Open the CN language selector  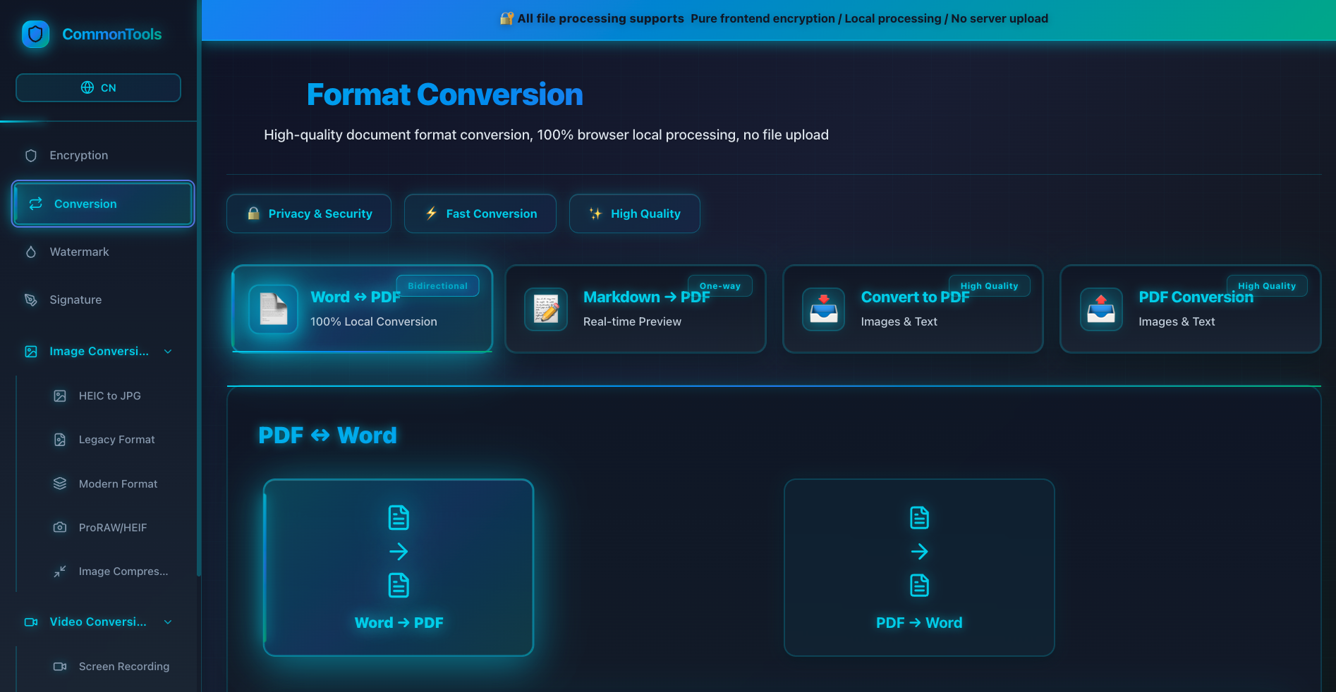[98, 87]
